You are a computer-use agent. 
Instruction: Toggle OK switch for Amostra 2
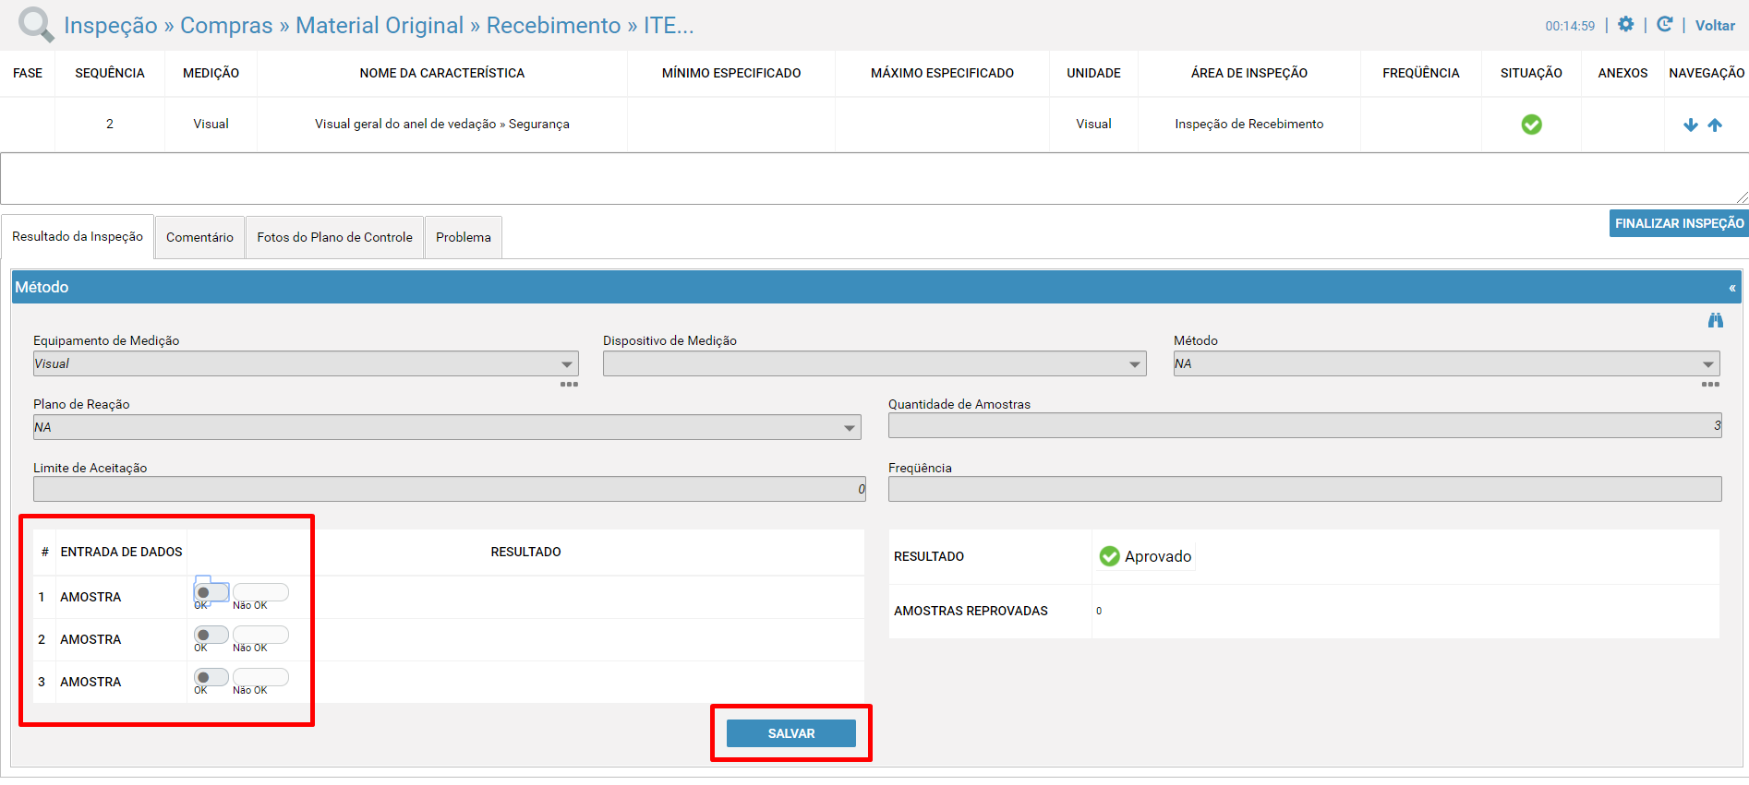[x=211, y=635]
